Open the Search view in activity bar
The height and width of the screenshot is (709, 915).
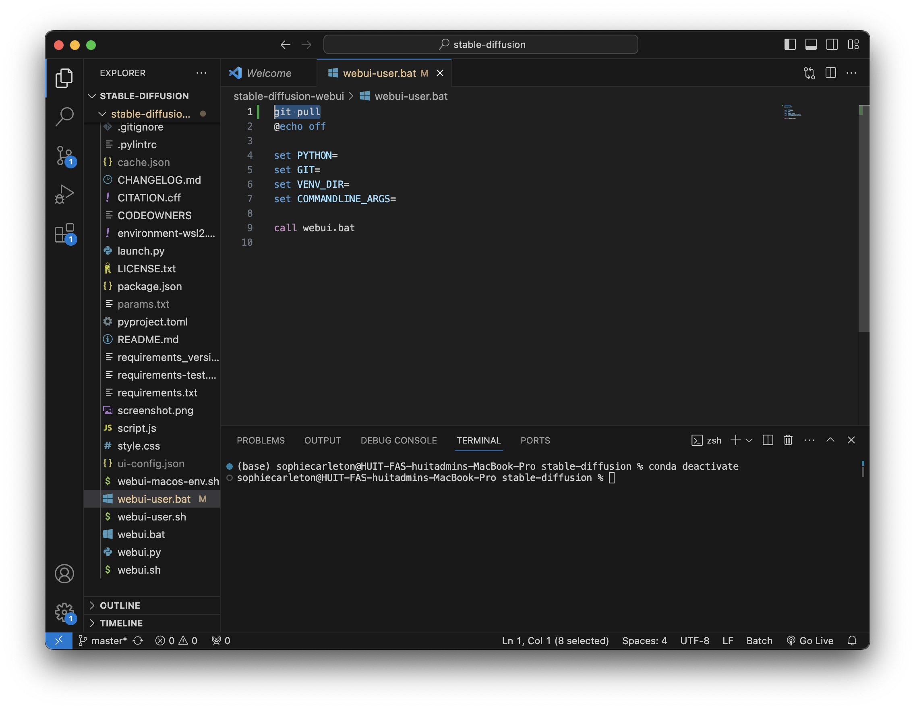[x=64, y=116]
